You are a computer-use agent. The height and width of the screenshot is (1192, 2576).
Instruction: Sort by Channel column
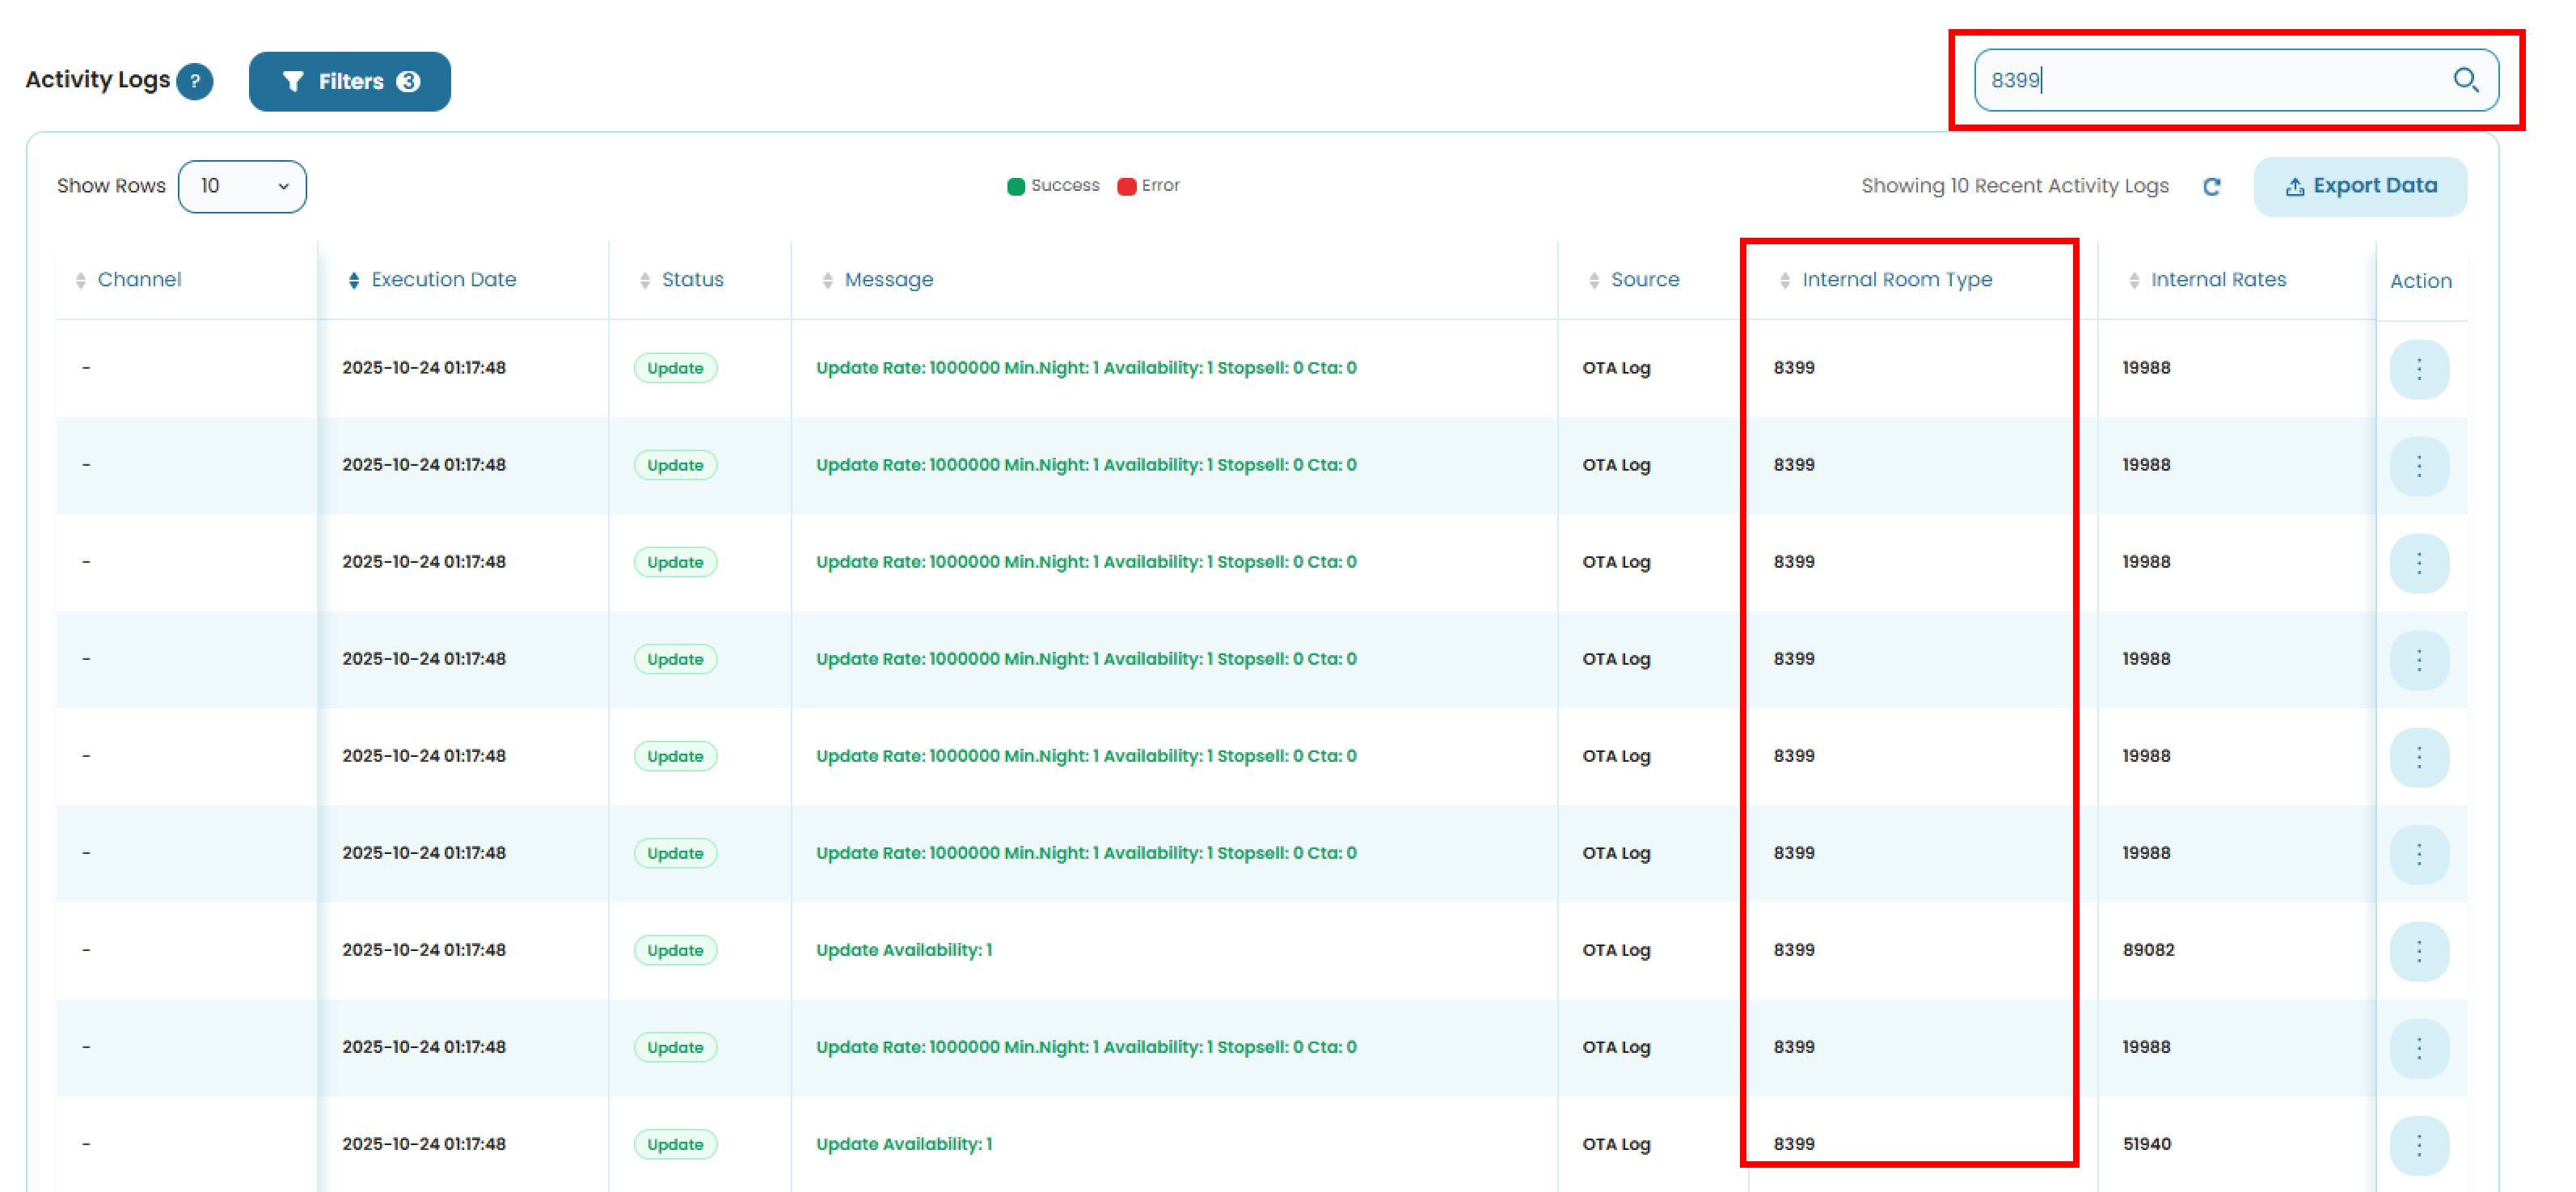[x=138, y=280]
